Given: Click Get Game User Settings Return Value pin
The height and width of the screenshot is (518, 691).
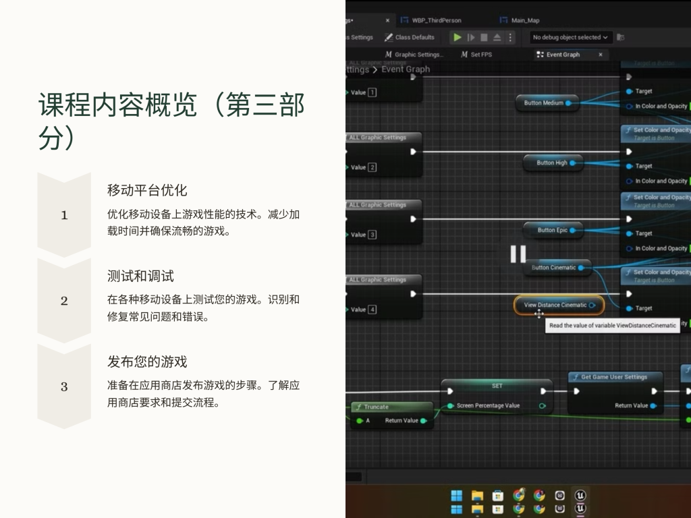Looking at the screenshot, I should tap(653, 405).
